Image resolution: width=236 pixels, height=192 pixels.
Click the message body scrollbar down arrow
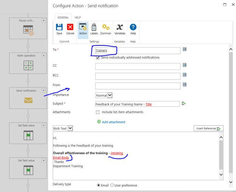pos(221,175)
